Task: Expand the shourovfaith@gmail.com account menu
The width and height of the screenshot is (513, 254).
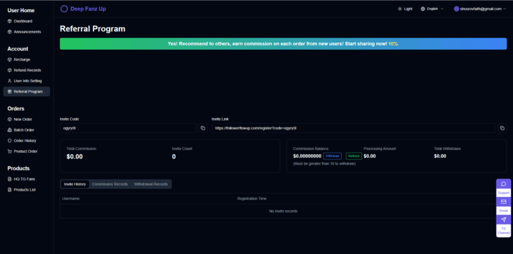Action: pos(480,9)
